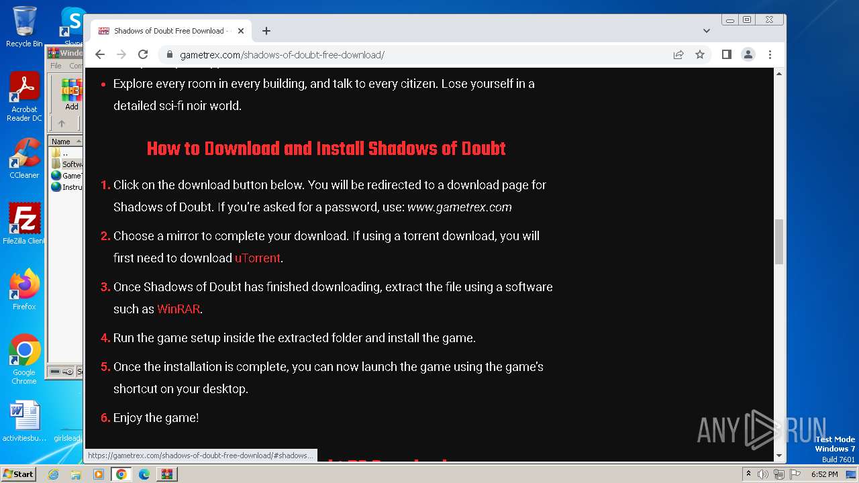The width and height of the screenshot is (859, 483).
Task: Click the www.gametrex.com password text
Action: coord(460,207)
